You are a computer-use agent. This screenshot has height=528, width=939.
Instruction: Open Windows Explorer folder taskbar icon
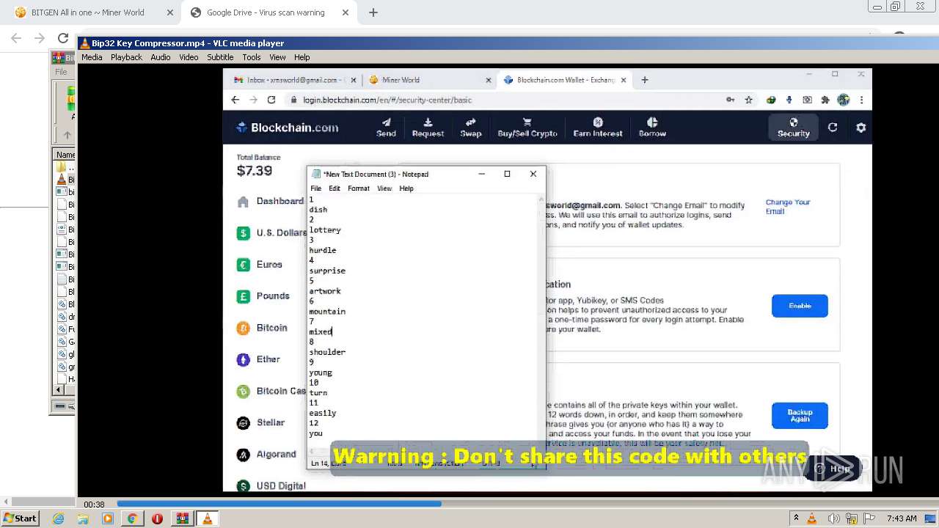click(83, 518)
